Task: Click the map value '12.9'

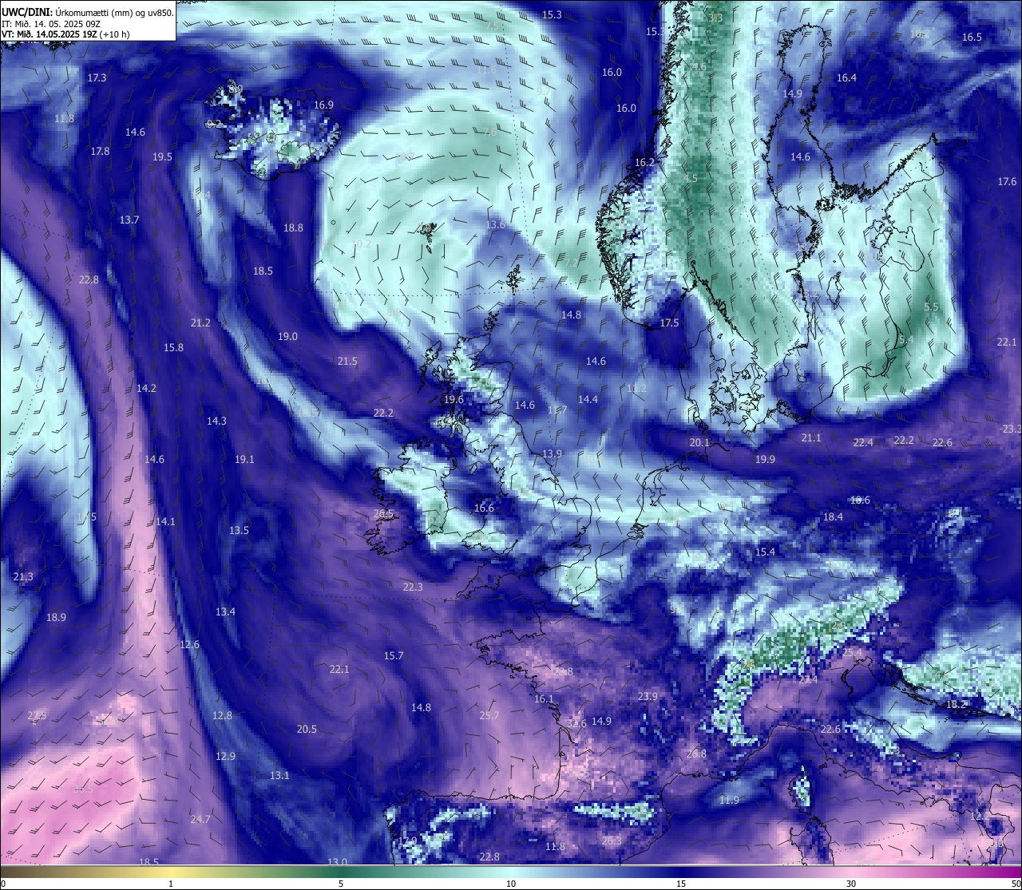Action: click(225, 756)
